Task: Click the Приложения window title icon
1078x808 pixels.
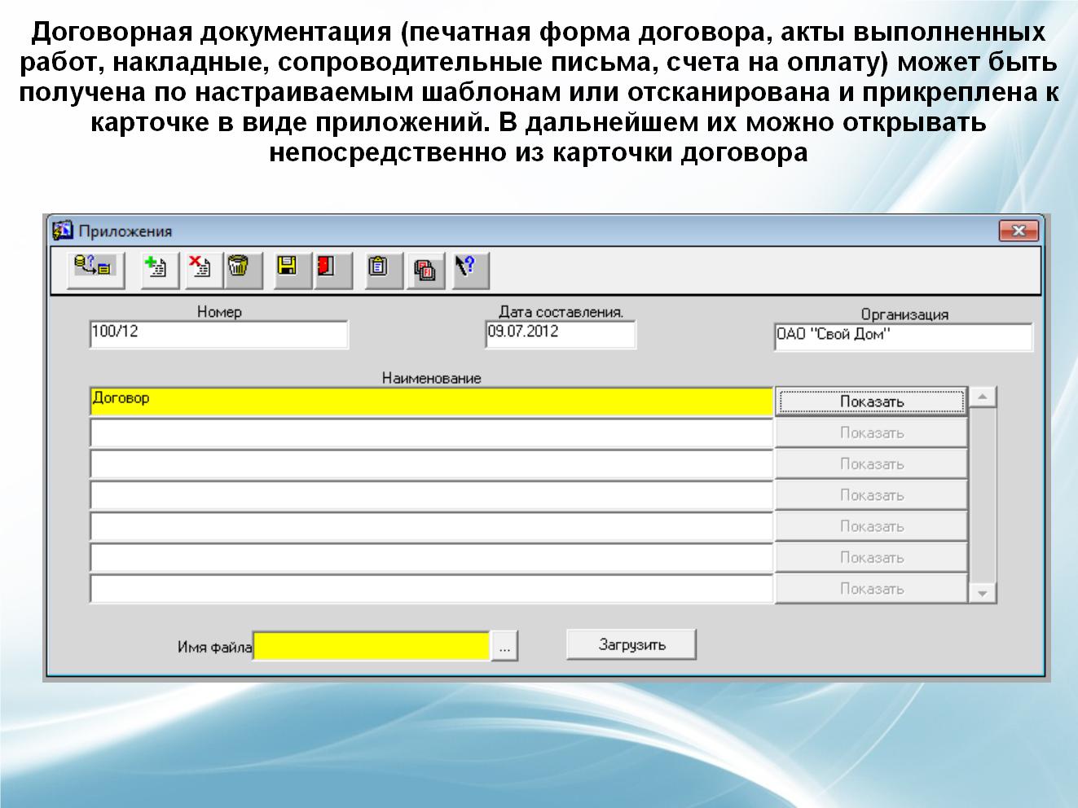Action: coord(64,231)
